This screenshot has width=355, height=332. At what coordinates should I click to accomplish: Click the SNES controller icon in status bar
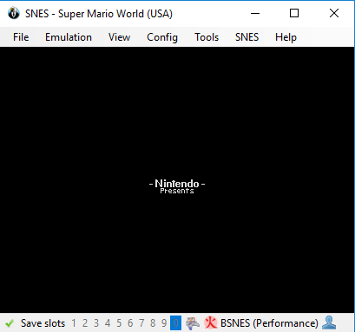(x=193, y=323)
